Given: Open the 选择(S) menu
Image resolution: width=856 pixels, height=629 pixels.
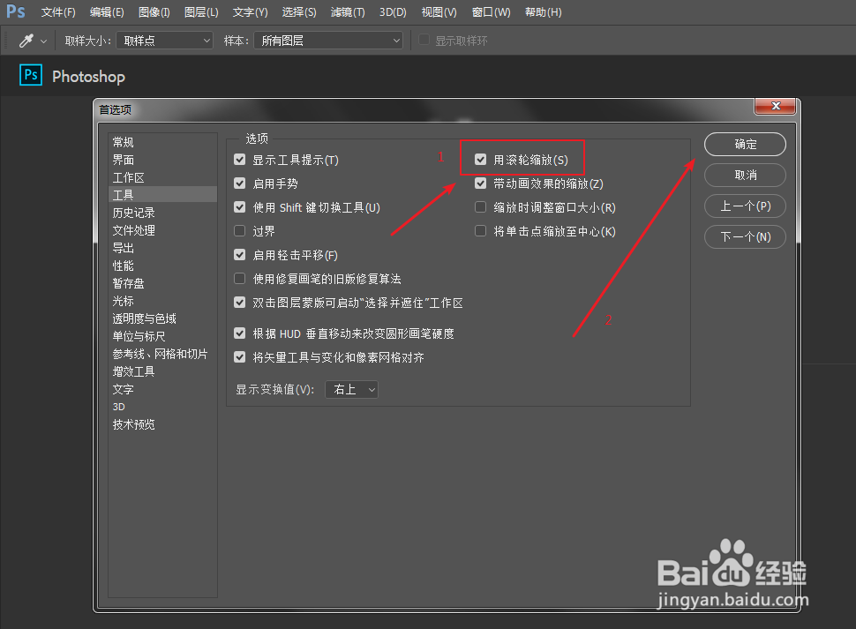Looking at the screenshot, I should [299, 12].
